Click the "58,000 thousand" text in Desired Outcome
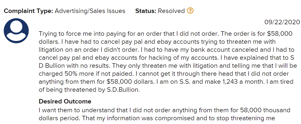This screenshot has width=301, height=124. tap(265, 110)
